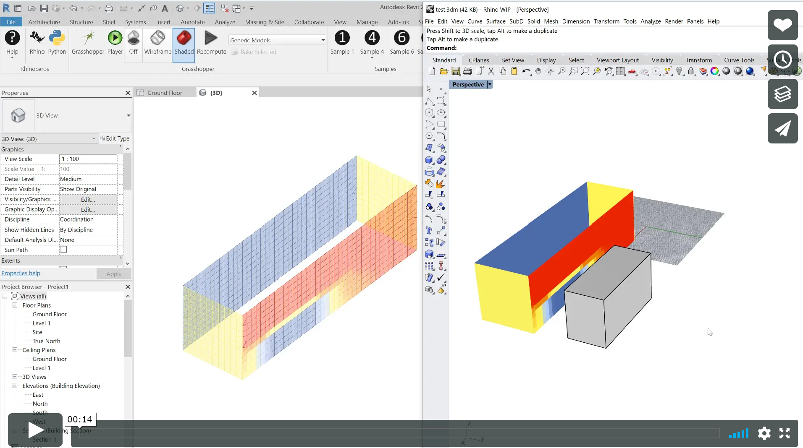Screen dimensions: 803x448
Task: Open the video settings gear
Action: (764, 433)
